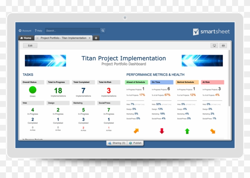
Task: Click the green Overall Status circle
Action: coord(33,90)
